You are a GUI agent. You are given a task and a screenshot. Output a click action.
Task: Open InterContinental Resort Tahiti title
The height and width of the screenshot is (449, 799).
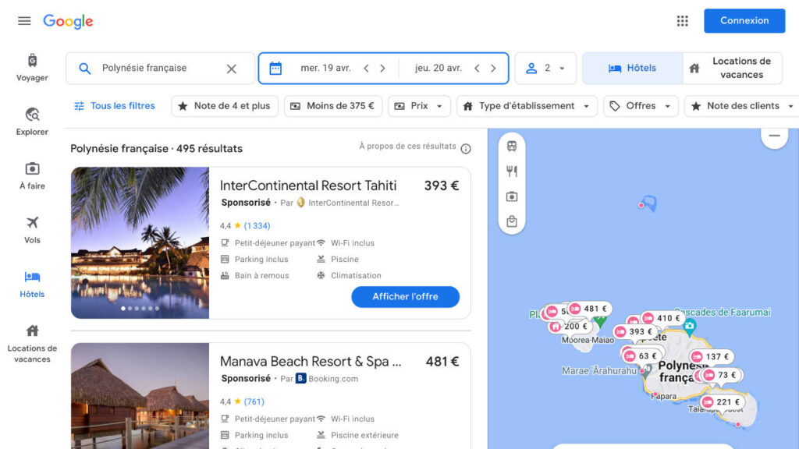click(308, 186)
